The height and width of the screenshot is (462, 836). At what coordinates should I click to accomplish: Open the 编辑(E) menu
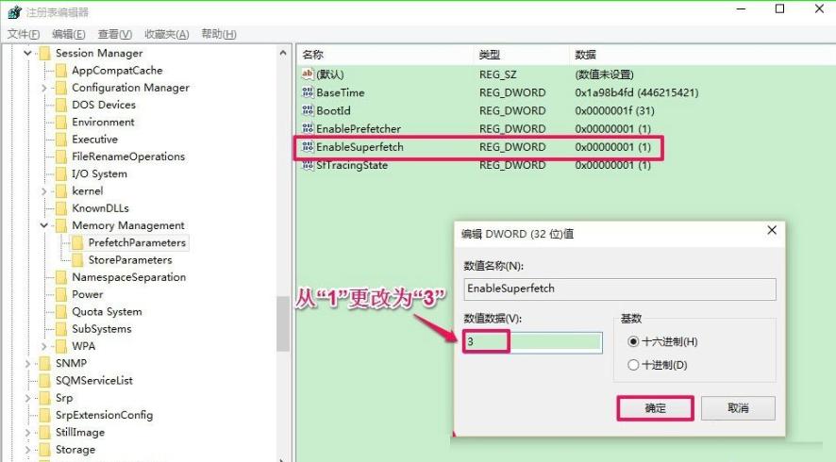tap(68, 34)
